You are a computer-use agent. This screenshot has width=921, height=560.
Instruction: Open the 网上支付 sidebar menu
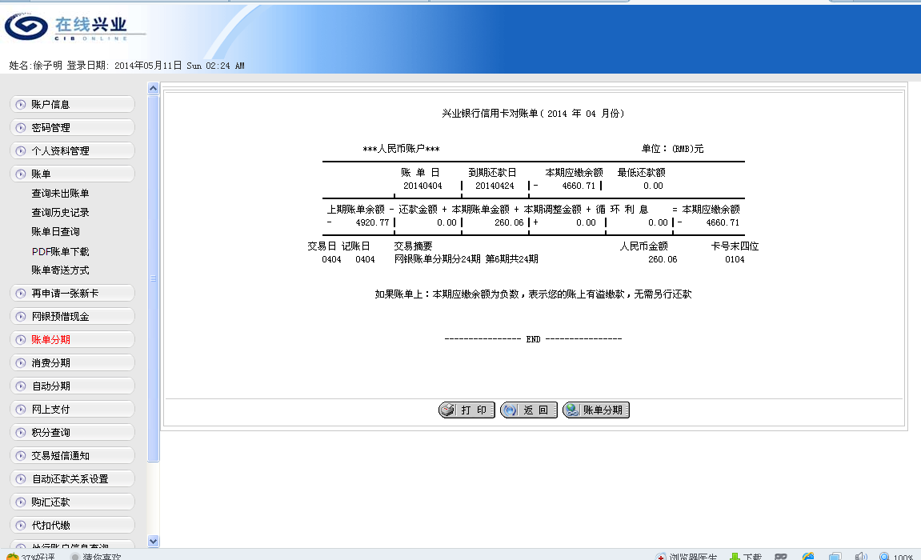72,409
